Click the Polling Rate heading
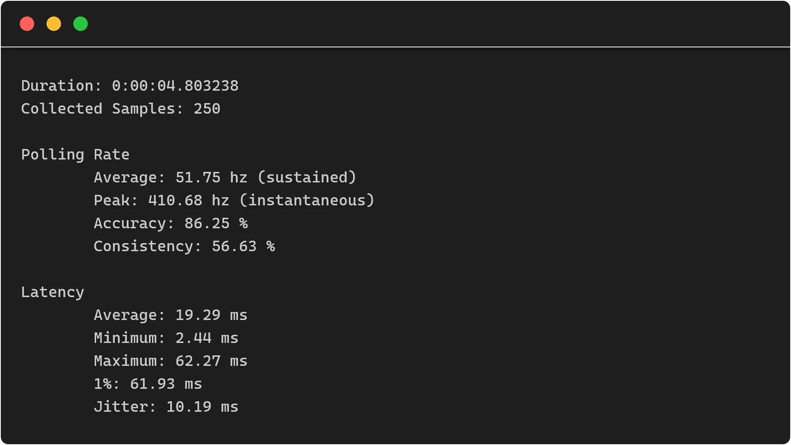This screenshot has height=445, width=791. point(75,155)
